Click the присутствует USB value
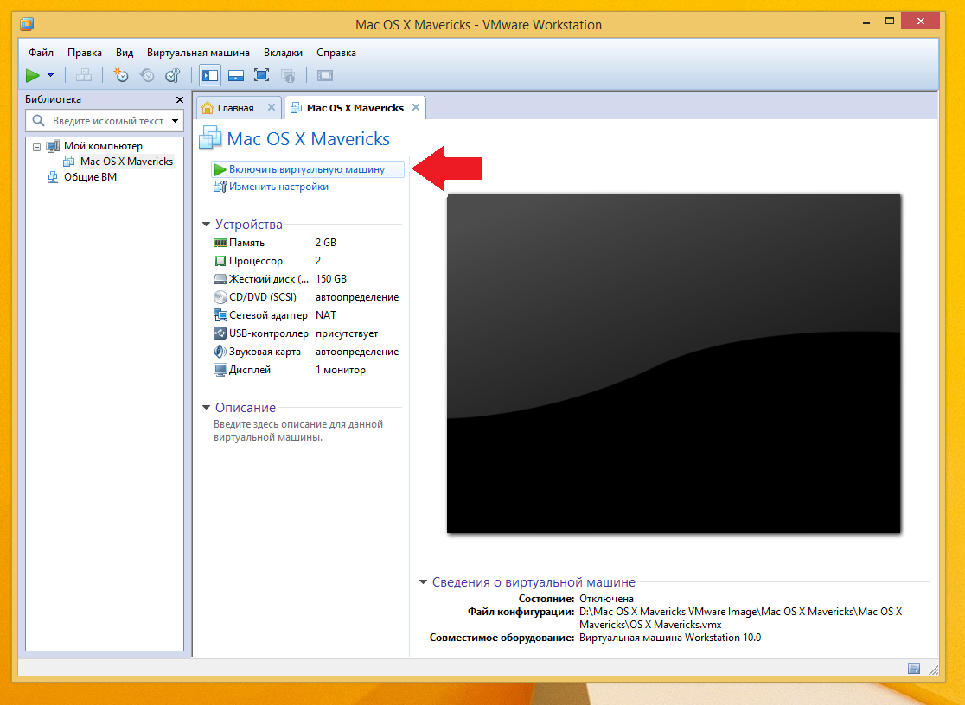 click(x=347, y=333)
